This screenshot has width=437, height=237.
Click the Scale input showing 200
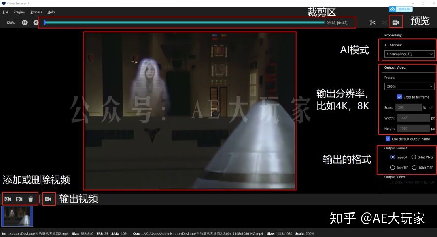409,107
